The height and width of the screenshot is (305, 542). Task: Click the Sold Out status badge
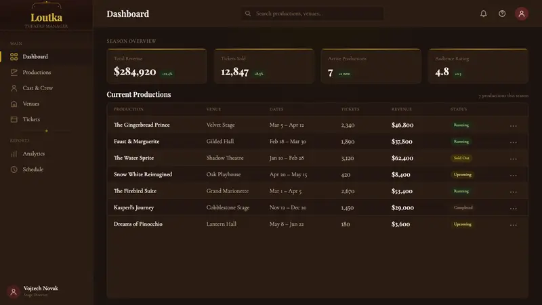[461, 158]
